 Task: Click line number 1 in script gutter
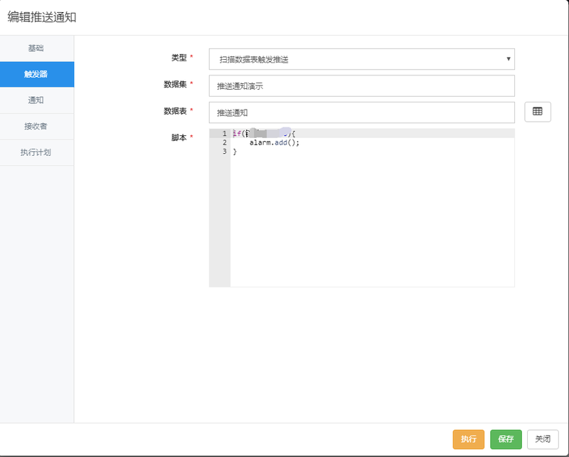[x=224, y=134]
